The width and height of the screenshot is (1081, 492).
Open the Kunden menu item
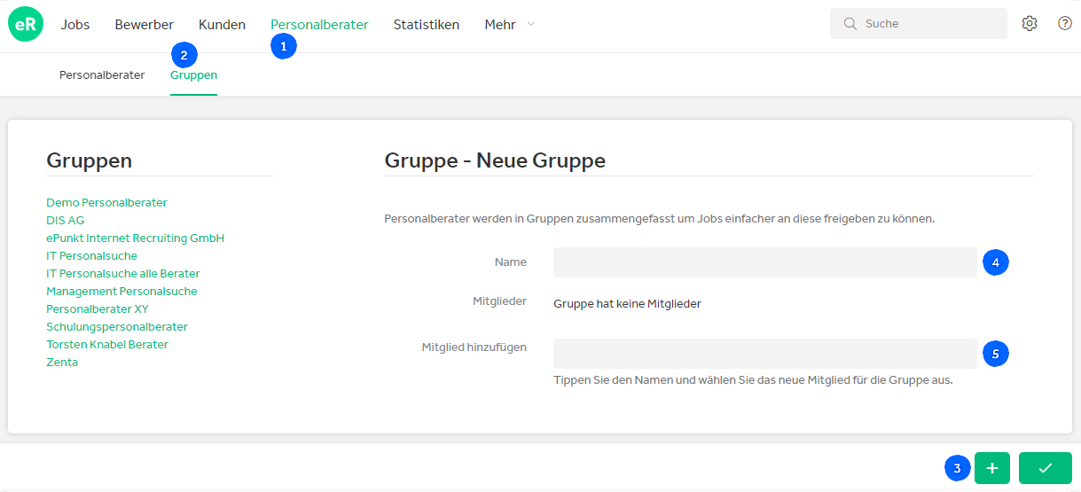point(222,25)
